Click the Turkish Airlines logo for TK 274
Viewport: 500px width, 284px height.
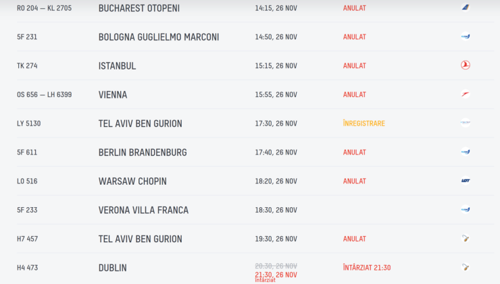pos(466,65)
